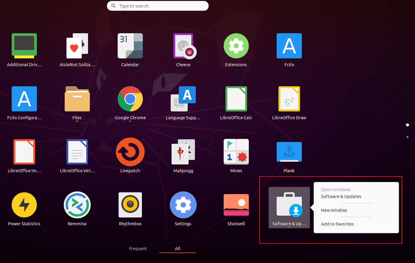
Task: Launch the Livepatch app
Action: tap(130, 152)
